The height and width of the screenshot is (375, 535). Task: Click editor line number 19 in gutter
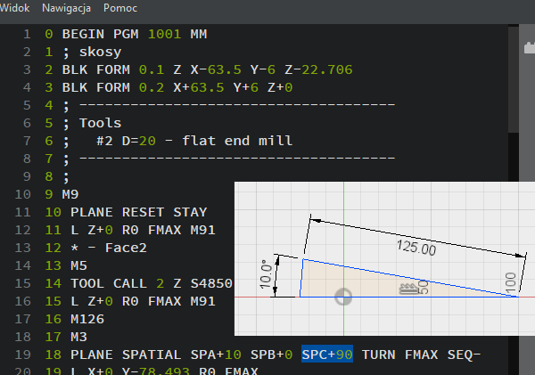point(22,355)
